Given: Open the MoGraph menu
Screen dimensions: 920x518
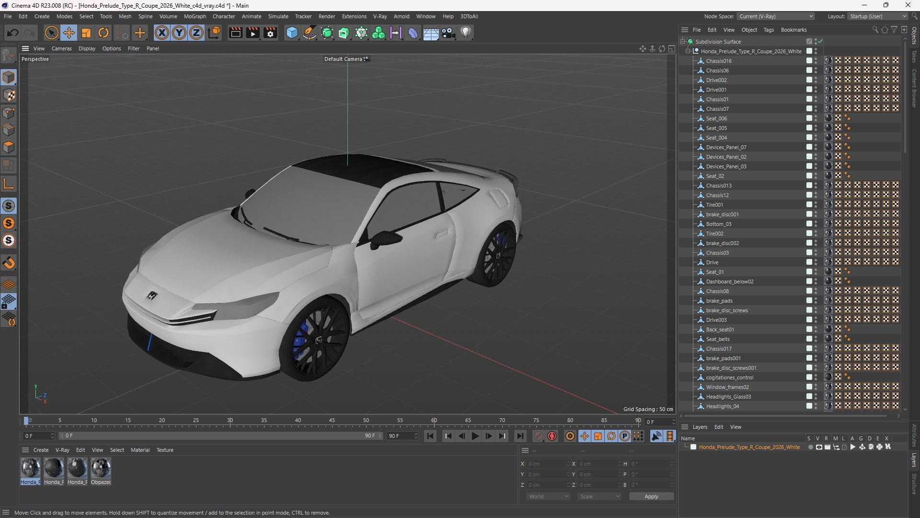Looking at the screenshot, I should click(x=195, y=16).
